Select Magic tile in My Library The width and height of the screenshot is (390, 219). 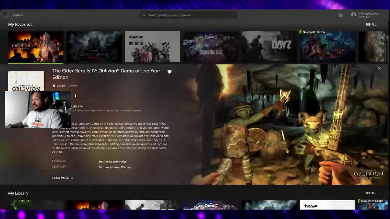click(328, 205)
